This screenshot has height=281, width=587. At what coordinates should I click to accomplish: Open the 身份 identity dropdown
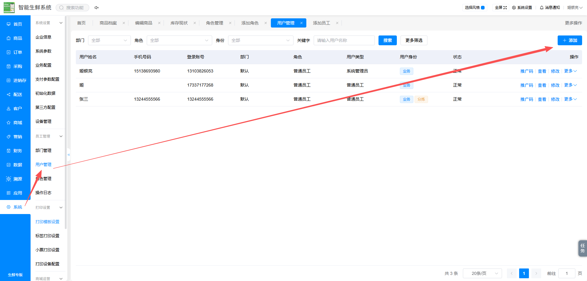[x=261, y=40]
